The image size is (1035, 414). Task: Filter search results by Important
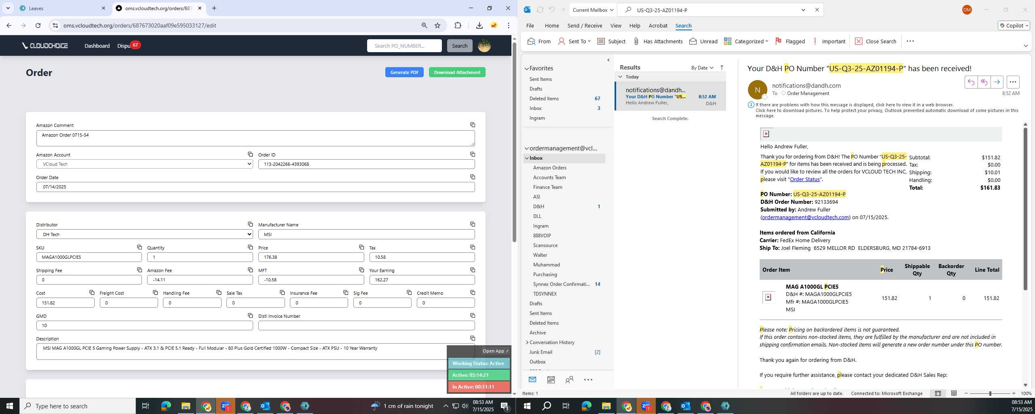coord(828,41)
